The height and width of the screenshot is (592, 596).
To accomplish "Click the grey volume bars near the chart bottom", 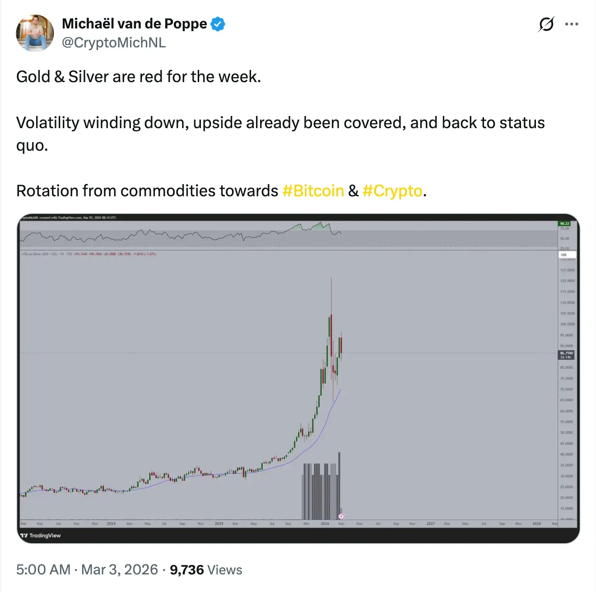I will coord(321,492).
